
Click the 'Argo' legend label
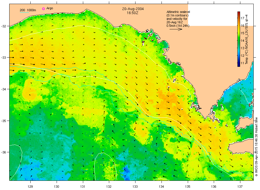click(x=50, y=8)
